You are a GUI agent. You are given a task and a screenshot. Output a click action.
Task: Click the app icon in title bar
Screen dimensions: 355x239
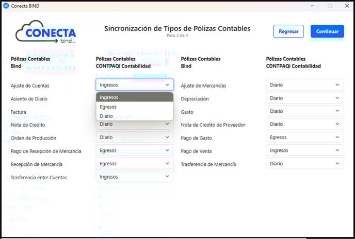click(6, 6)
